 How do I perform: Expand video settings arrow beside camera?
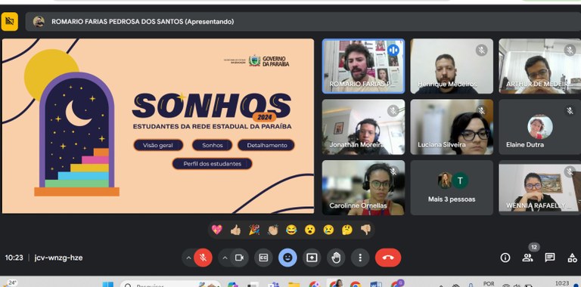[225, 258]
